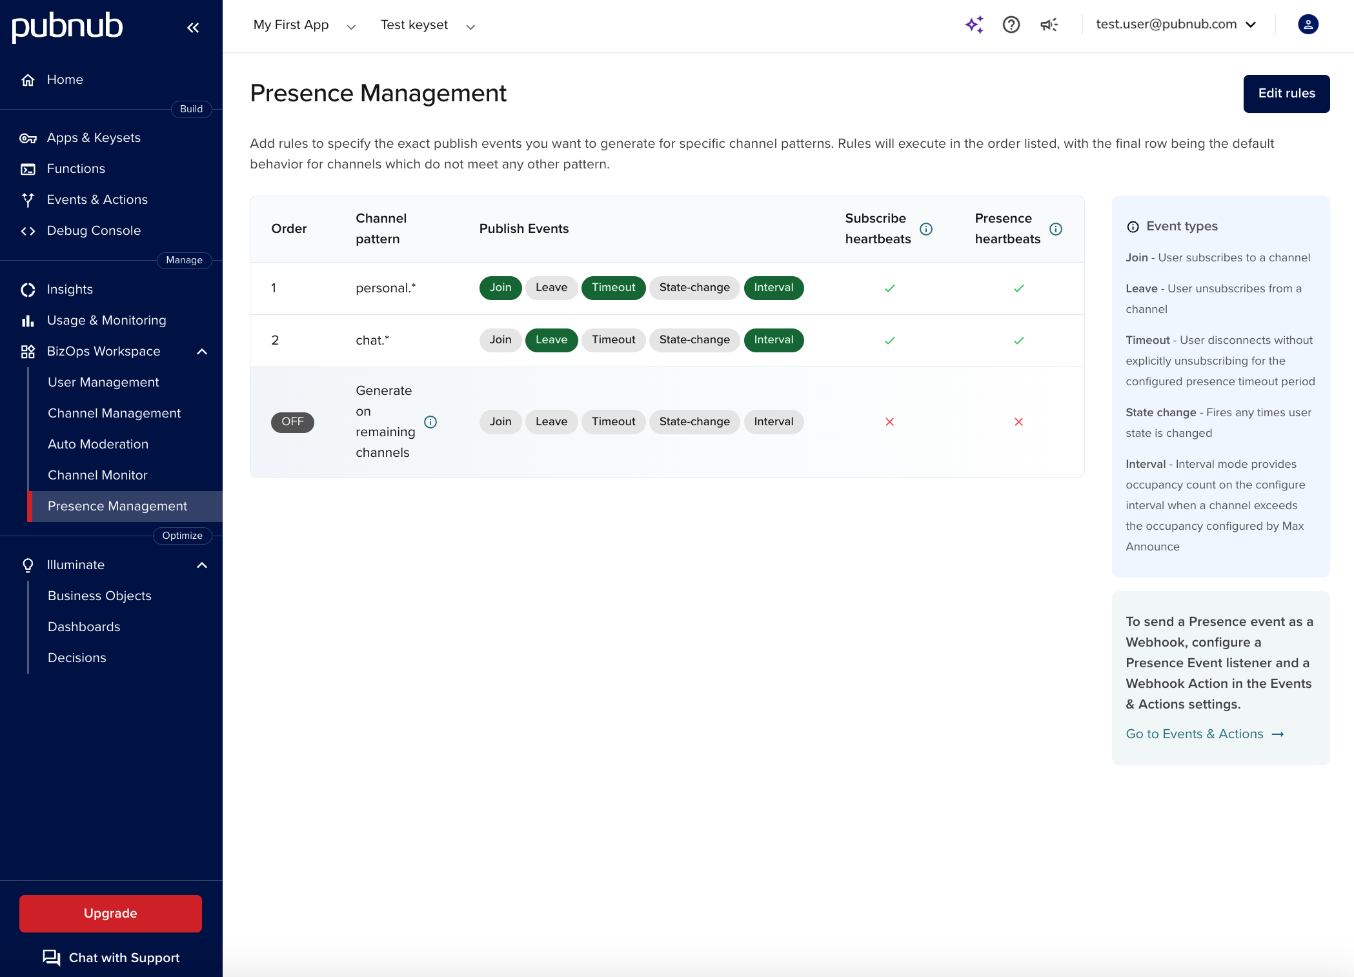Select the Apps & Keysets key icon

coord(28,137)
